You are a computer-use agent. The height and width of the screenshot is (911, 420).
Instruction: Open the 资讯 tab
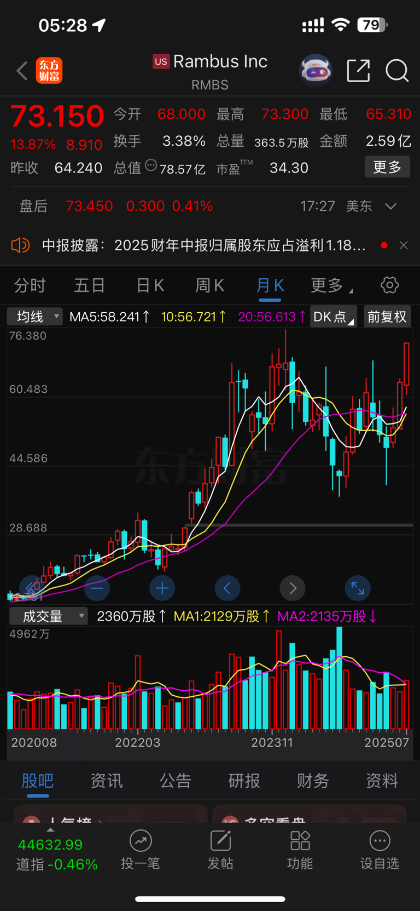[107, 780]
